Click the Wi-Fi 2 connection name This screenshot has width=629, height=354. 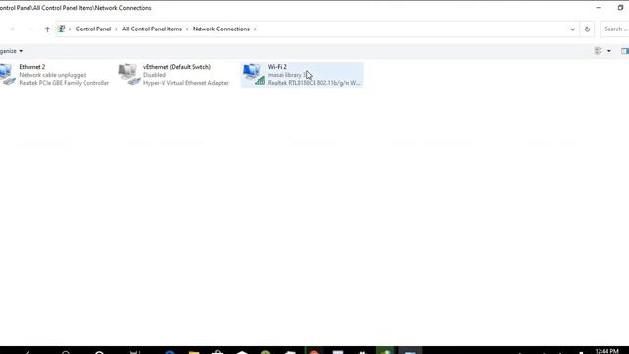[x=277, y=67]
